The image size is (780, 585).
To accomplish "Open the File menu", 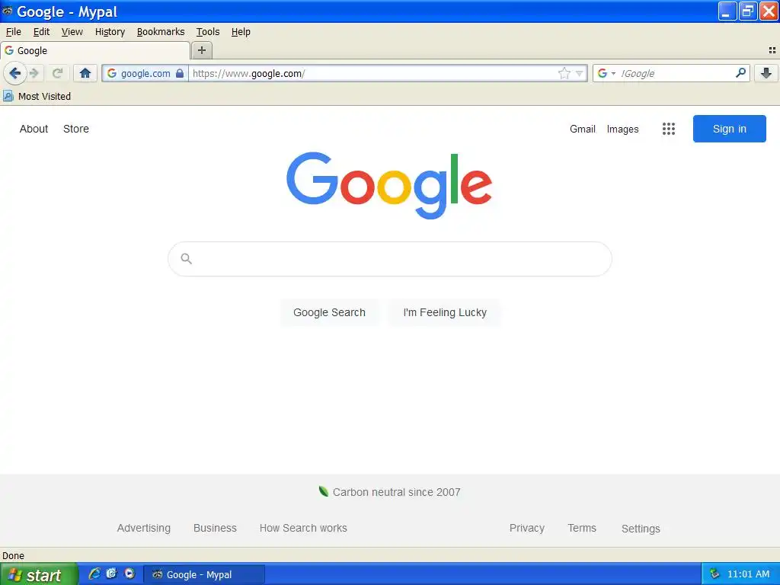I will (14, 32).
